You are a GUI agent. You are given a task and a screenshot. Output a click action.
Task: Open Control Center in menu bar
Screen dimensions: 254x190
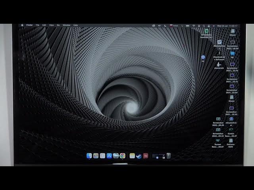click(x=209, y=26)
